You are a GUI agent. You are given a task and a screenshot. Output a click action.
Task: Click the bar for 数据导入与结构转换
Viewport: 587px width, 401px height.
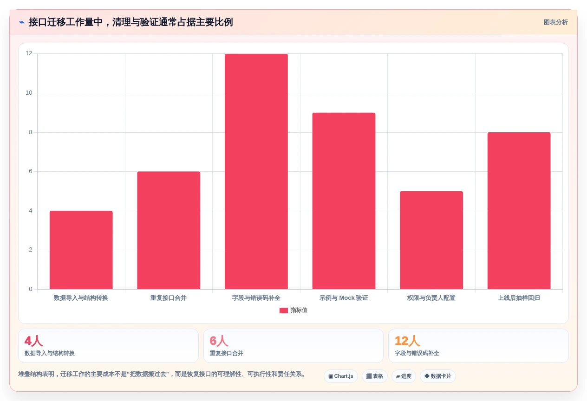click(x=81, y=250)
